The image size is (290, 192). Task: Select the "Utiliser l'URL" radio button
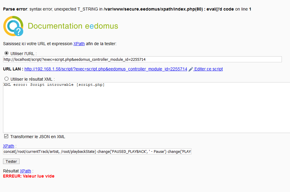coord(6,53)
